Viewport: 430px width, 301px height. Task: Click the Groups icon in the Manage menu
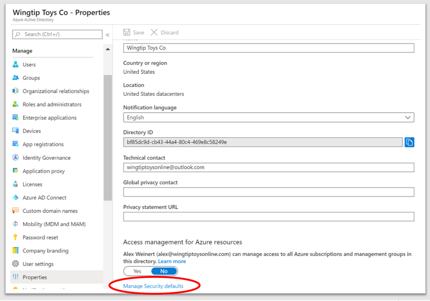click(x=15, y=78)
